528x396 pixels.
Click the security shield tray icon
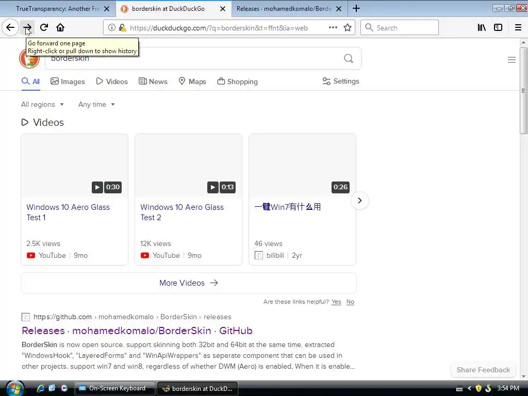[x=478, y=388]
